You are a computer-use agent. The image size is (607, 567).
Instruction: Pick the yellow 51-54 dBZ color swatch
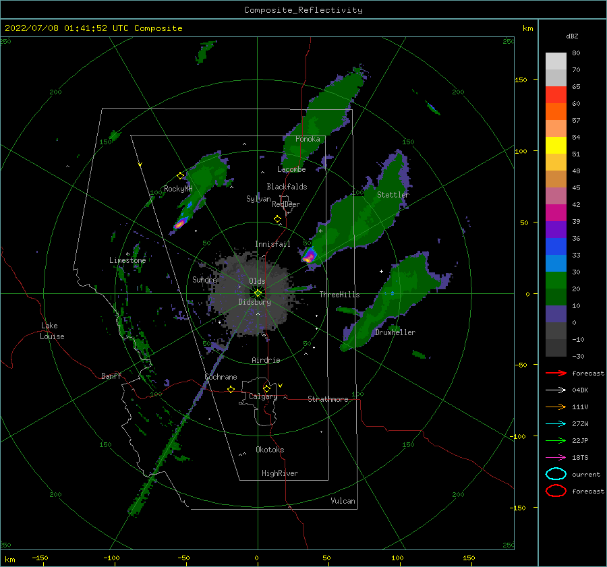(x=556, y=145)
